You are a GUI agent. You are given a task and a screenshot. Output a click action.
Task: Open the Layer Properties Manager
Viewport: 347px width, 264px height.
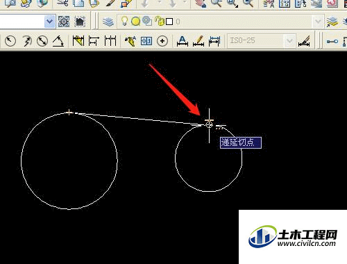[x=108, y=22]
